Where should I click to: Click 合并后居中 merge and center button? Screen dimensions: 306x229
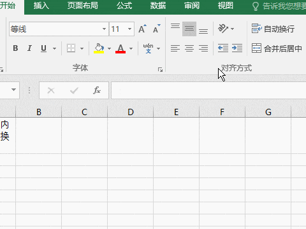click(277, 48)
